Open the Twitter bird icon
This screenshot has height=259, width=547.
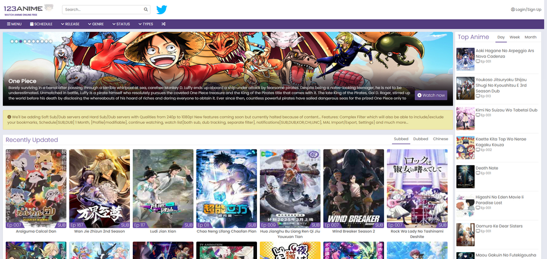point(161,10)
